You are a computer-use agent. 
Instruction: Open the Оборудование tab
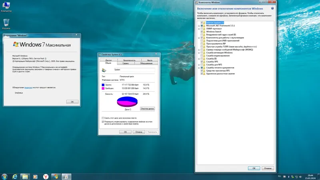click(146, 63)
